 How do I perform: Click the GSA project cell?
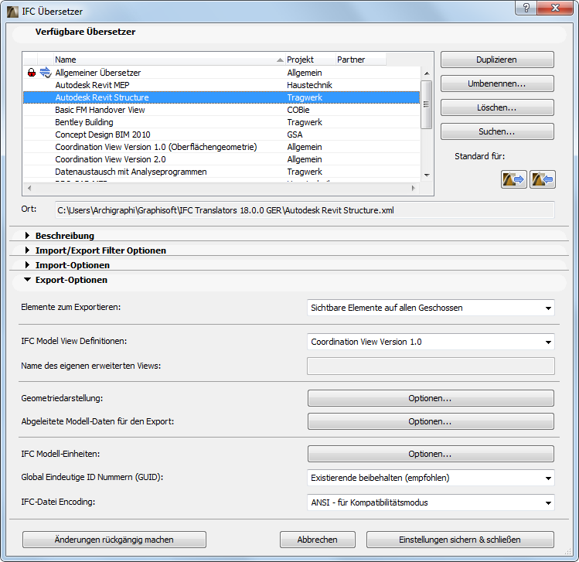tap(295, 135)
